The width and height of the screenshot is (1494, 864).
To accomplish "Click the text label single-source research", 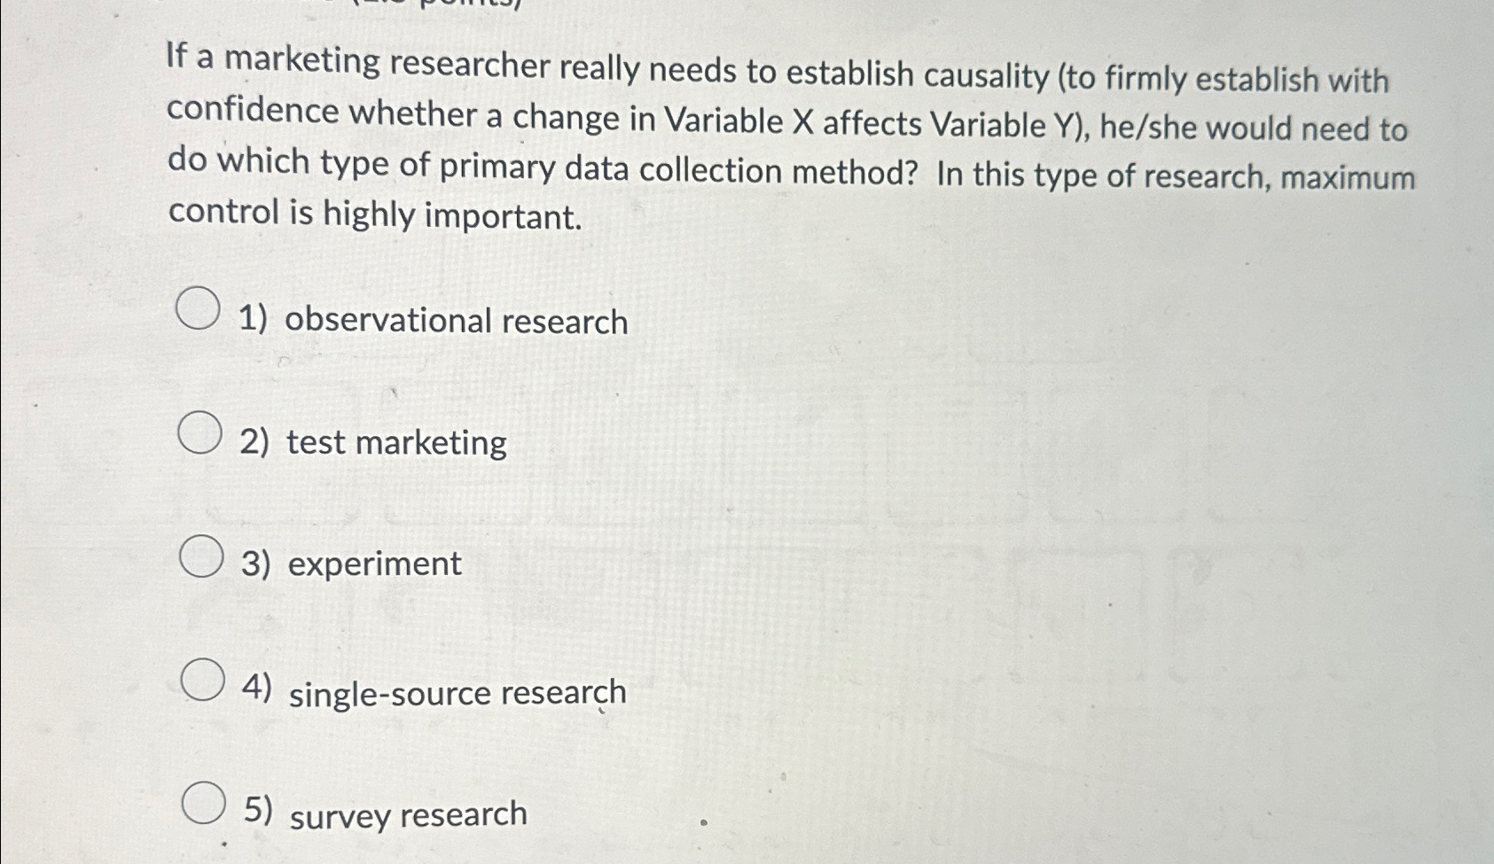I will [457, 695].
